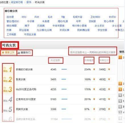The height and width of the screenshot is (123, 125).
Task: Open the 婚纱/礼服 category
Action: click(x=63, y=21)
